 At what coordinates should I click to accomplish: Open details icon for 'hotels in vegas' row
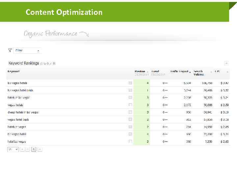pos(130,127)
